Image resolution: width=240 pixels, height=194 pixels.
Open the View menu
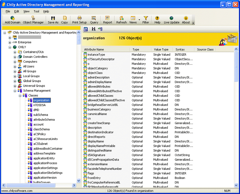26,11
